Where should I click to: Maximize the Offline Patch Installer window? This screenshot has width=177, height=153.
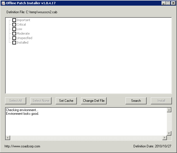point(168,3)
